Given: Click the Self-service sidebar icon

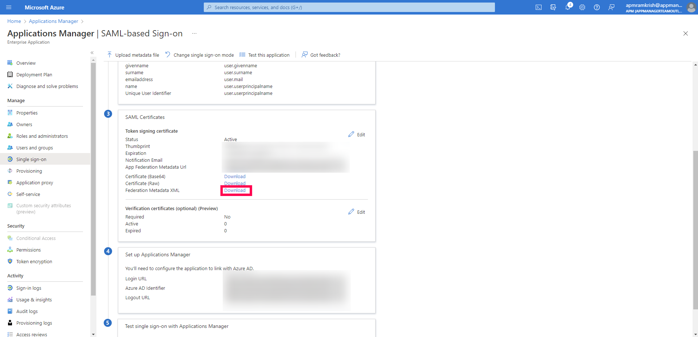Looking at the screenshot, I should click(10, 194).
